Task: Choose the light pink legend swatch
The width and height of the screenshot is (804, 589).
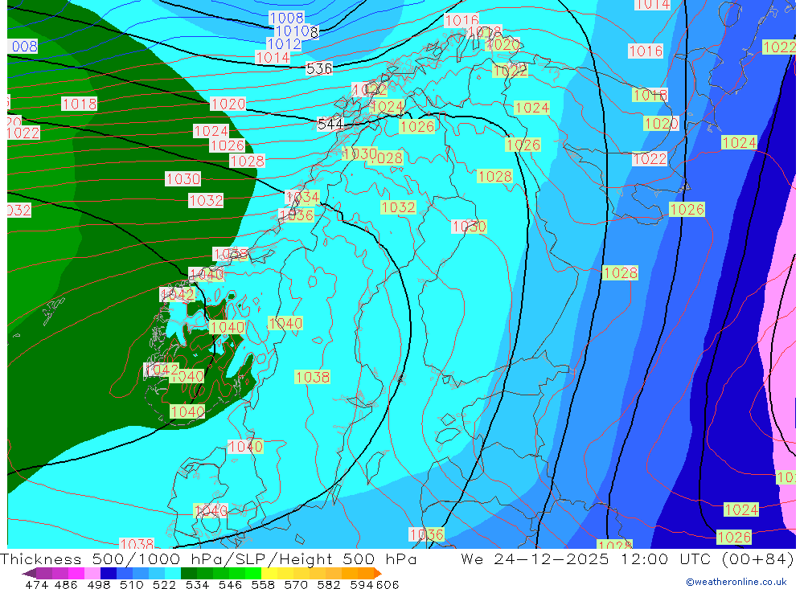Action: 92,573
